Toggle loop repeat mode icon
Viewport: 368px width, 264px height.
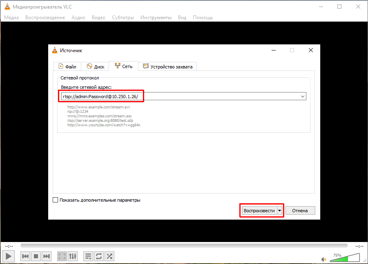pyautogui.click(x=99, y=256)
